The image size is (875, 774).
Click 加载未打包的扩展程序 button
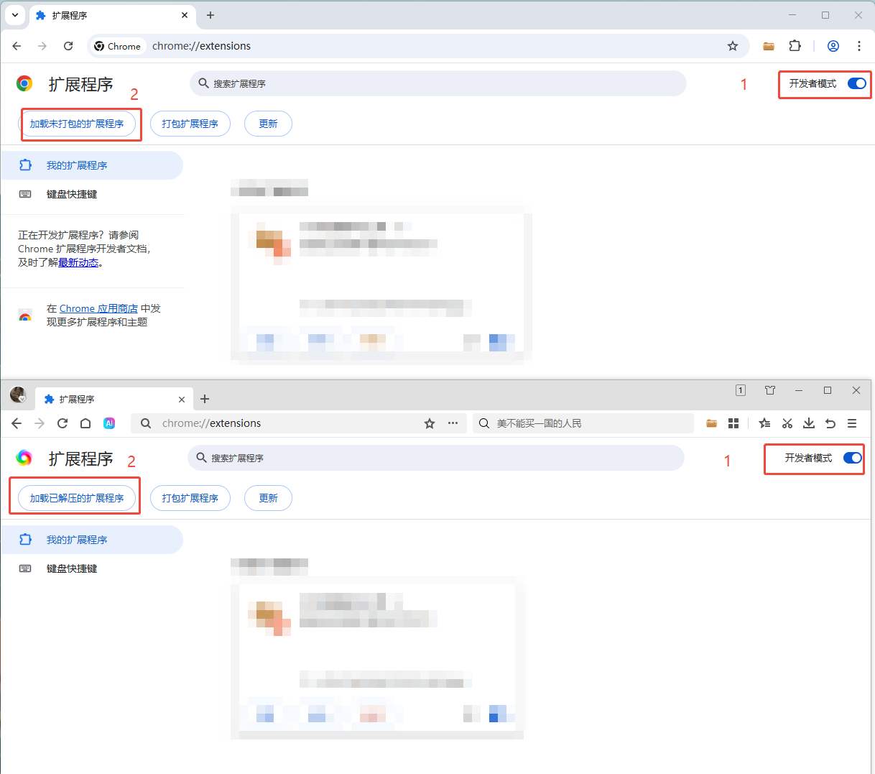(x=77, y=124)
